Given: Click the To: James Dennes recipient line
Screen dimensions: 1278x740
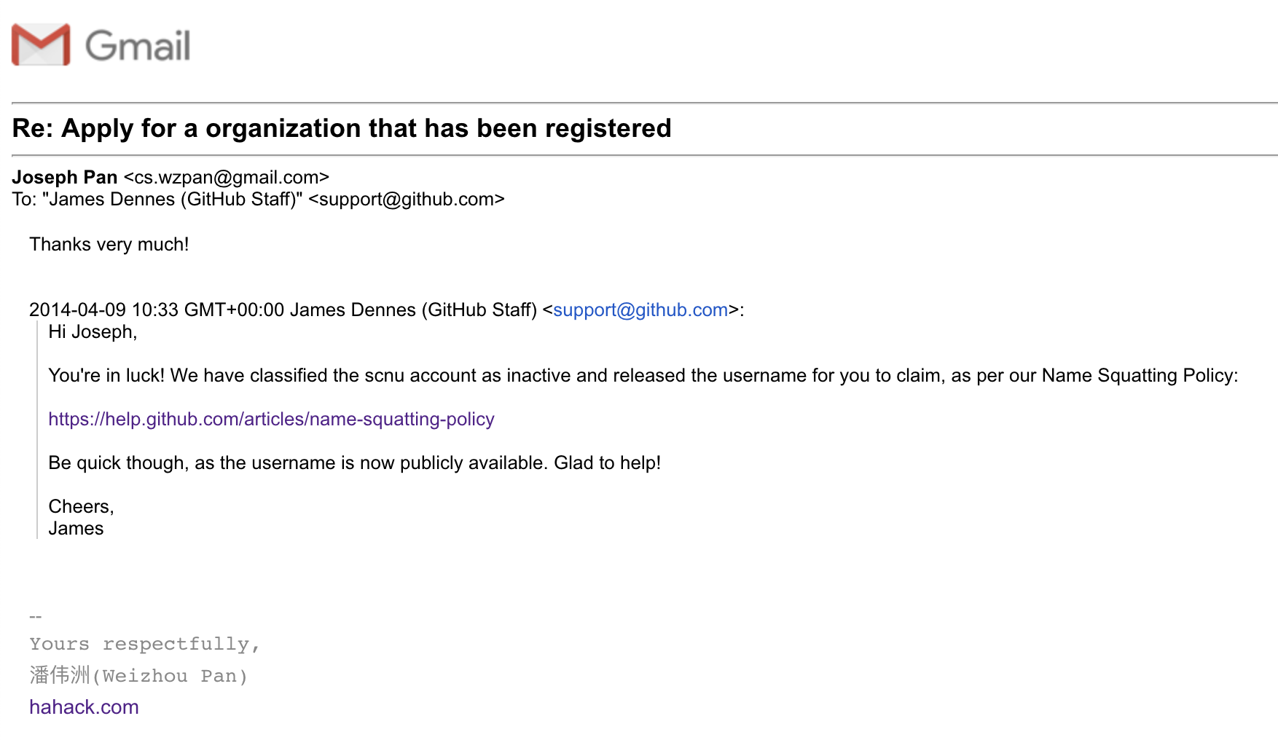Looking at the screenshot, I should [x=258, y=199].
